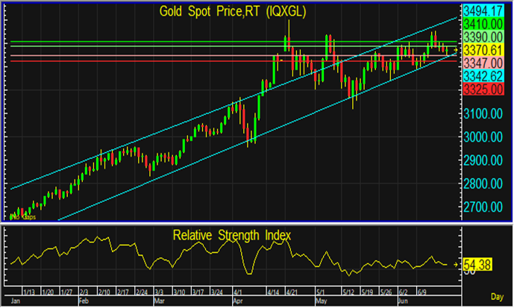Click the 2700.00 price axis label
The height and width of the screenshot is (308, 514).
pyautogui.click(x=483, y=207)
